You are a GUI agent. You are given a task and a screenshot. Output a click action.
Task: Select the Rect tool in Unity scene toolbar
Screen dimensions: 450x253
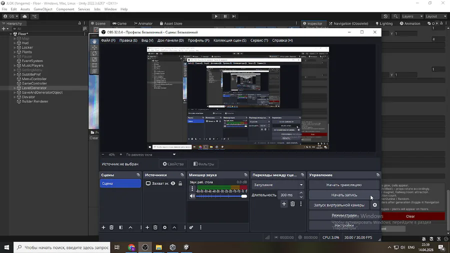pos(94,65)
